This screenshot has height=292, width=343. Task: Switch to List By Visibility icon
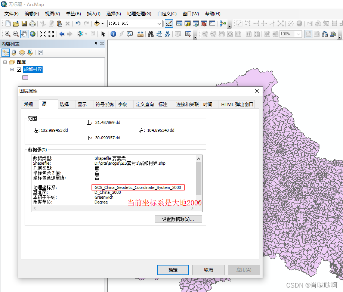click(x=22, y=53)
